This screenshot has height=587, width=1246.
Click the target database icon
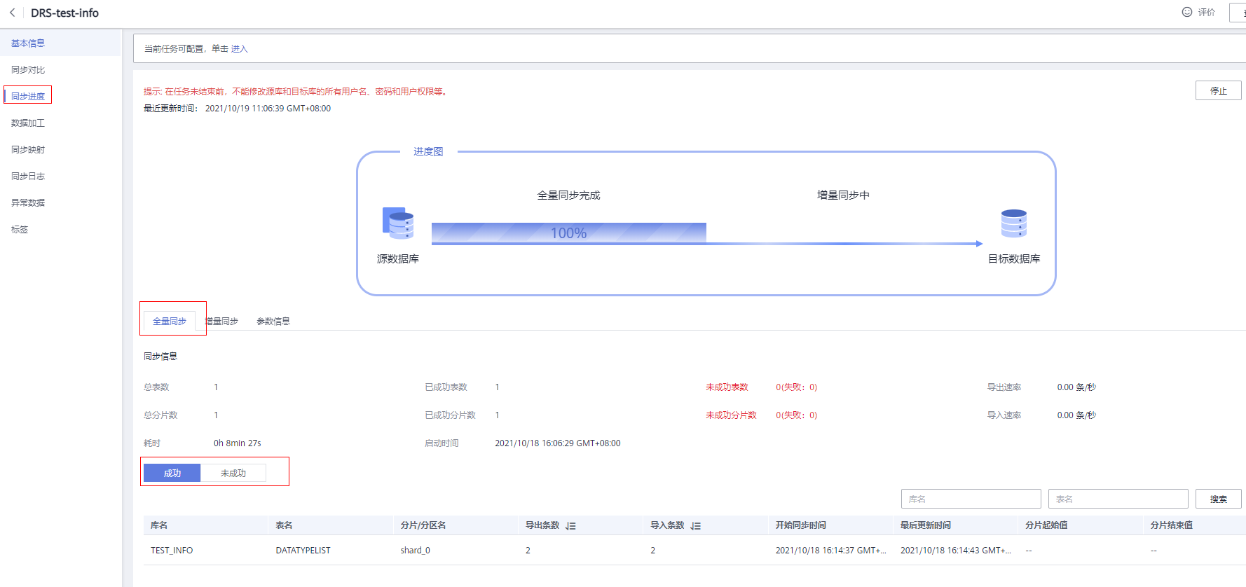click(1013, 223)
